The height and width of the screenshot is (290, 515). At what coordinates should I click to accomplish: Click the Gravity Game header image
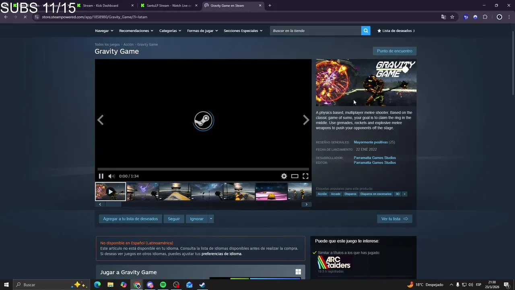pyautogui.click(x=366, y=83)
